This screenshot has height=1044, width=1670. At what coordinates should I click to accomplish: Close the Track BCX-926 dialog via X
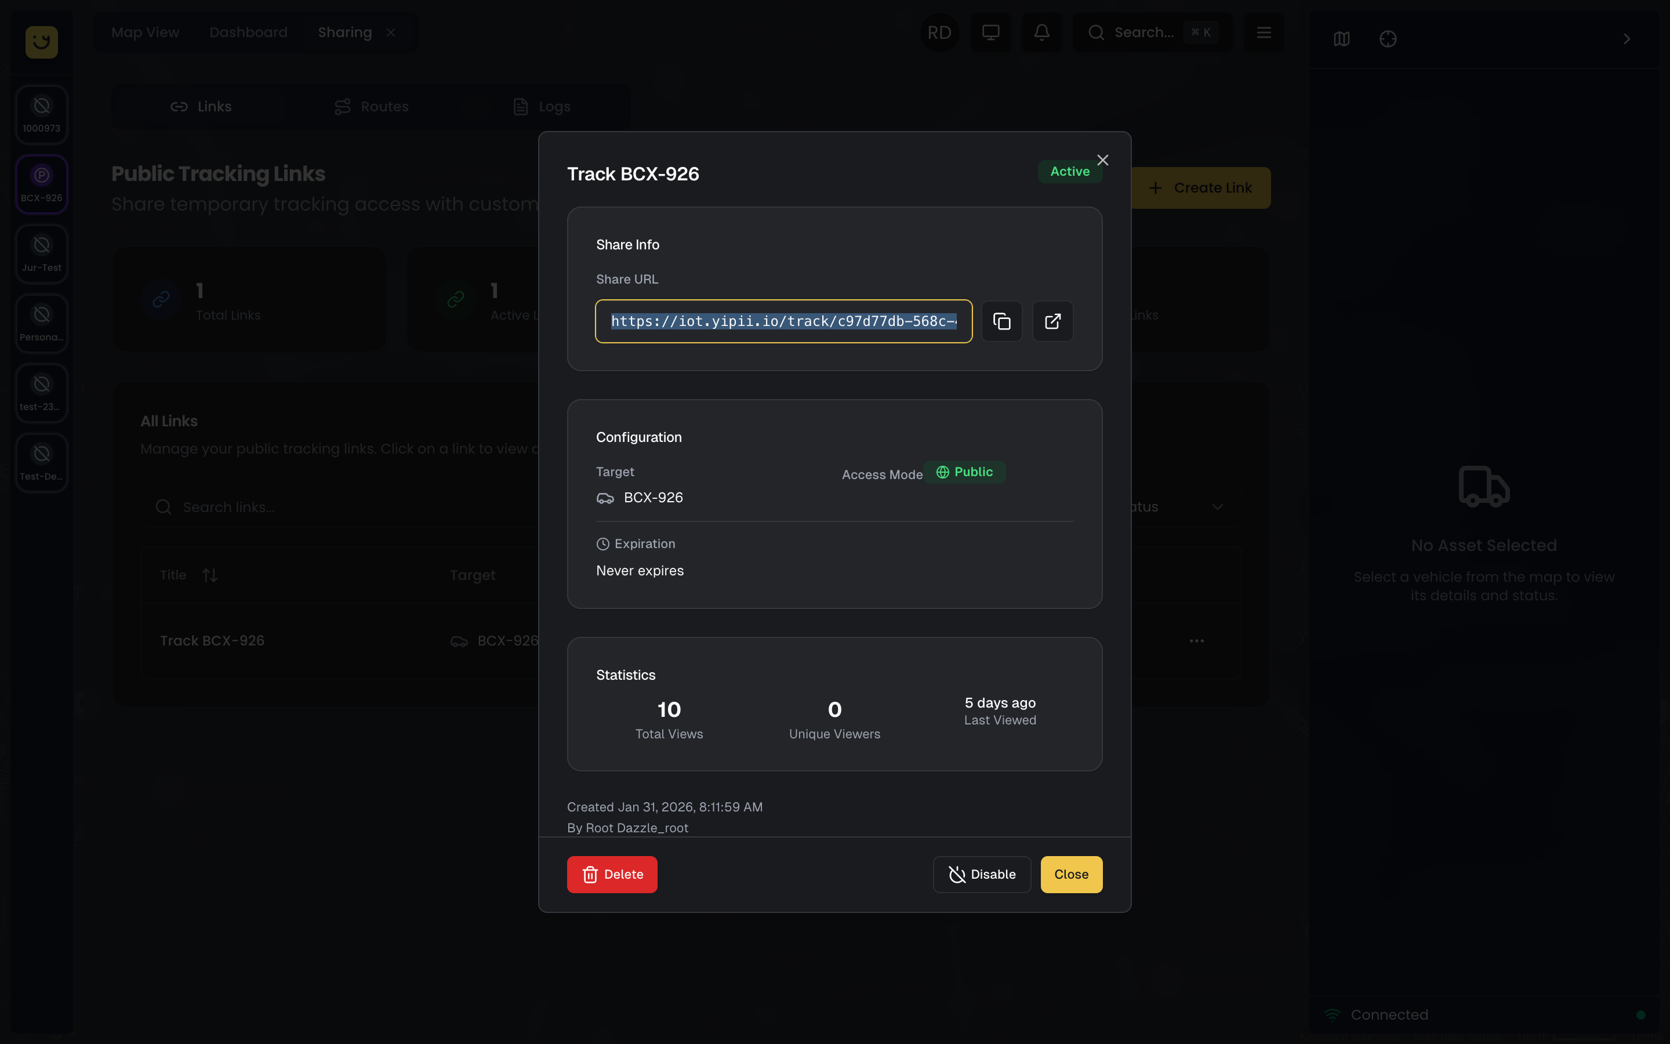1103,160
